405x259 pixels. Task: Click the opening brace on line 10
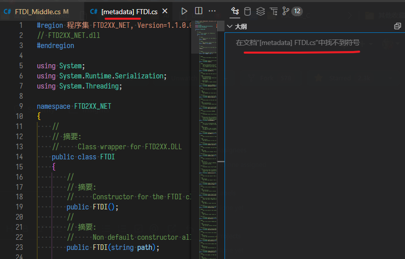[x=39, y=116]
